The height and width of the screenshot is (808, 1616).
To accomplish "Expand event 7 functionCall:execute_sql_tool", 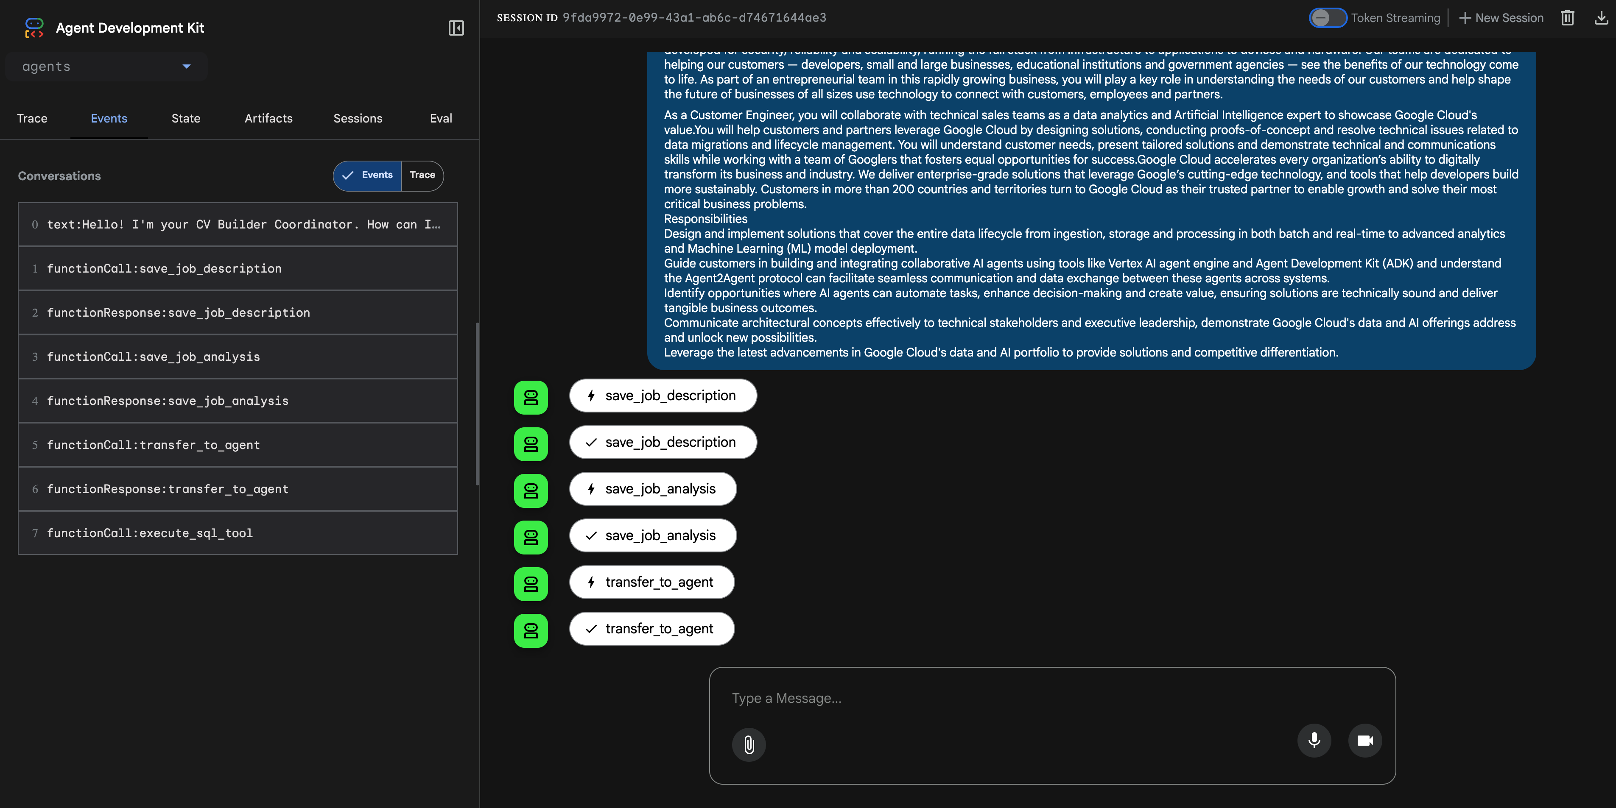I will click(x=238, y=533).
